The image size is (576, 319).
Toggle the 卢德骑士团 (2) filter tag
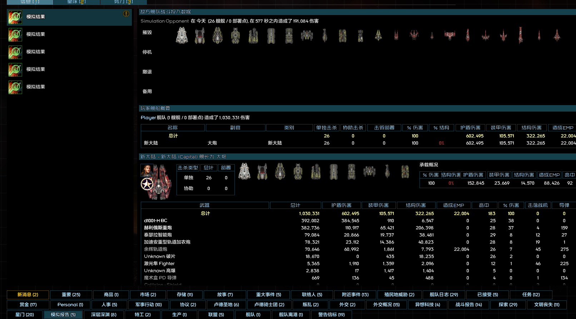(269, 305)
